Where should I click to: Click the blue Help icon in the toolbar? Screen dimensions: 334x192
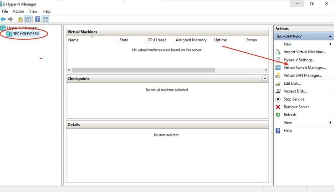38,19
